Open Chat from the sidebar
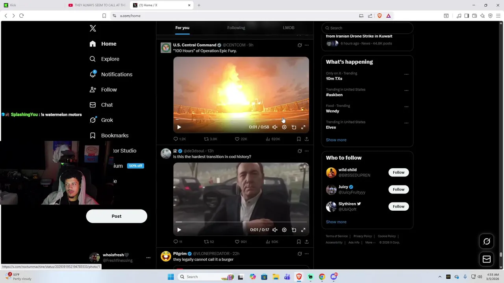Image resolution: width=504 pixels, height=283 pixels. tap(101, 105)
